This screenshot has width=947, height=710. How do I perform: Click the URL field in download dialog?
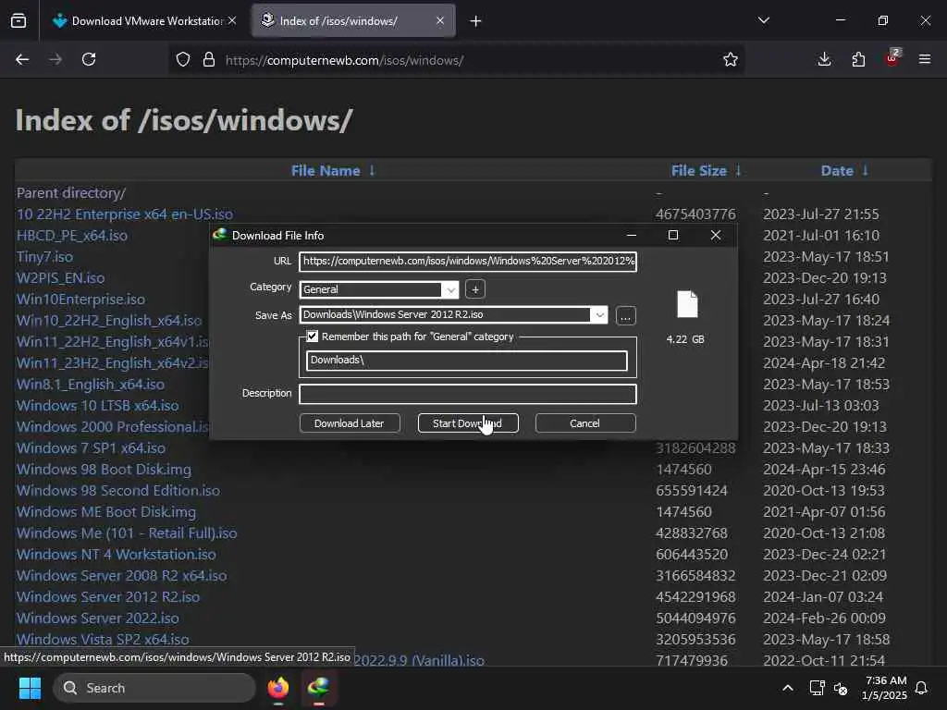(x=468, y=262)
